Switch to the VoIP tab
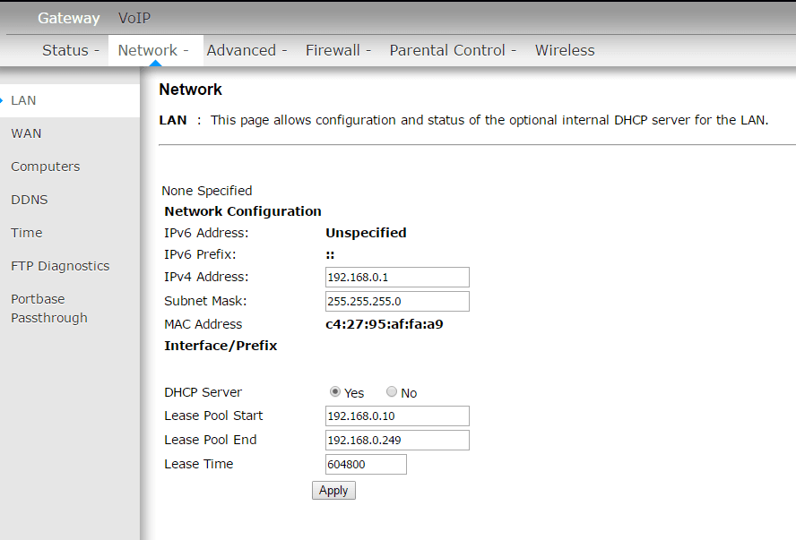The width and height of the screenshot is (796, 540). tap(134, 18)
